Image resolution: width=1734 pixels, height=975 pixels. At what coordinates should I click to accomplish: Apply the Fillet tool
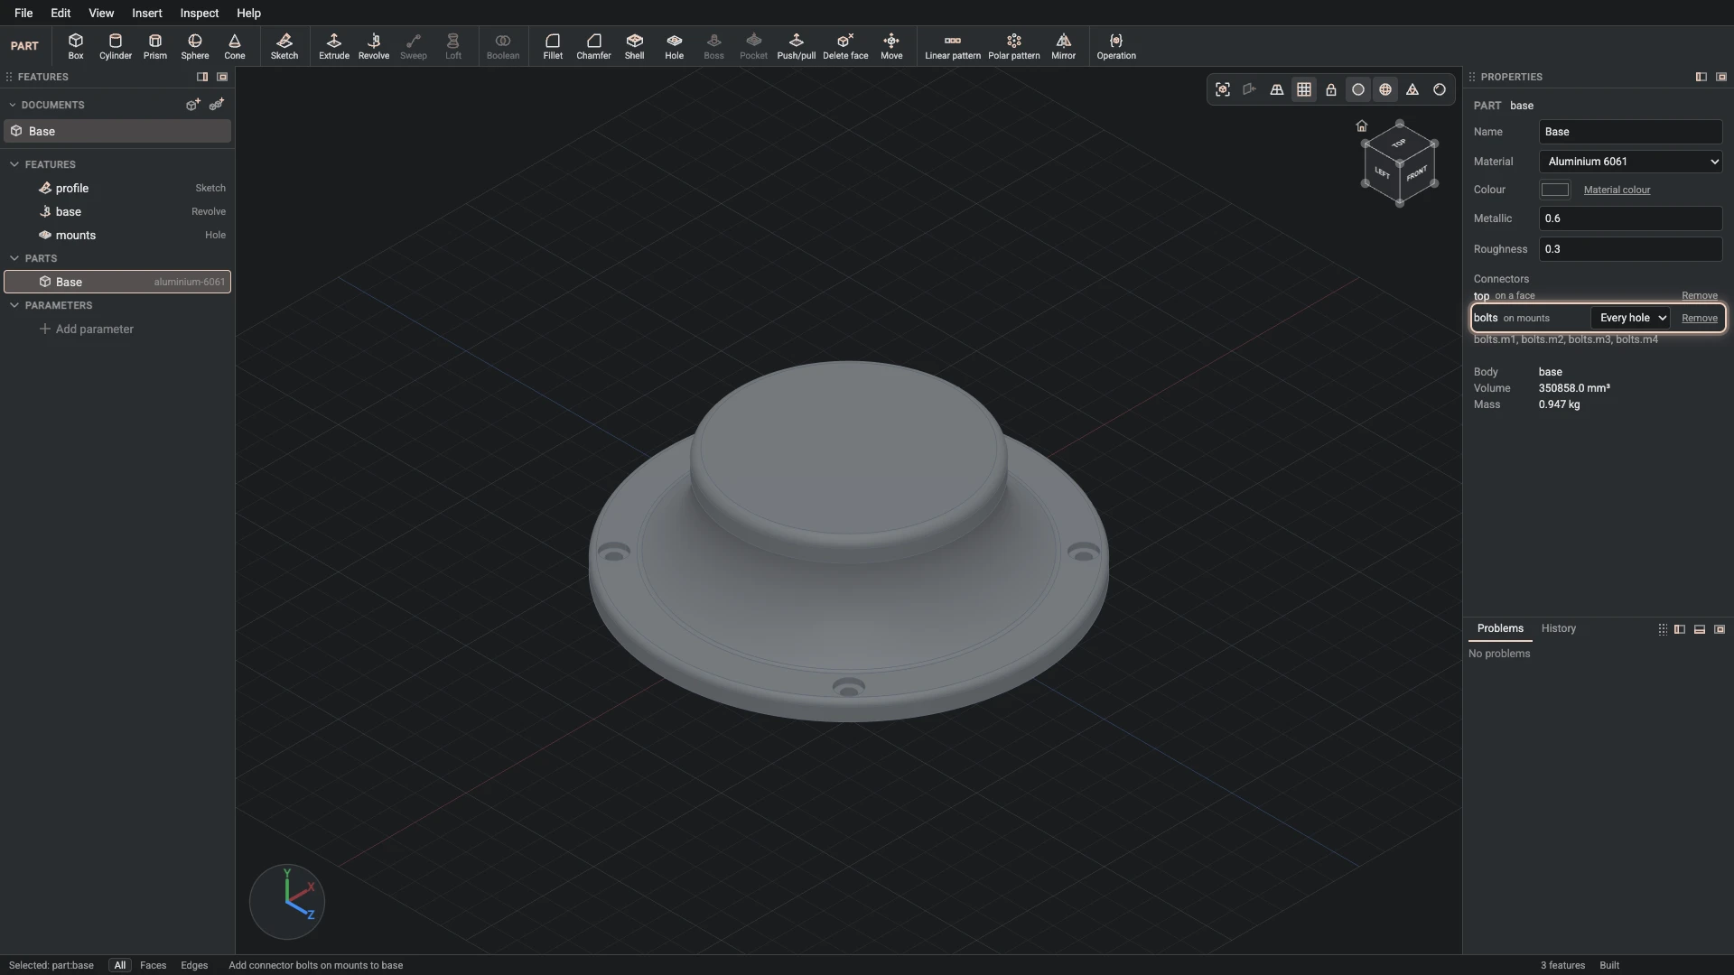coord(553,46)
